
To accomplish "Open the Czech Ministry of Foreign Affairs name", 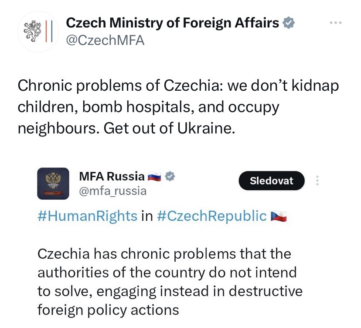I will [172, 23].
